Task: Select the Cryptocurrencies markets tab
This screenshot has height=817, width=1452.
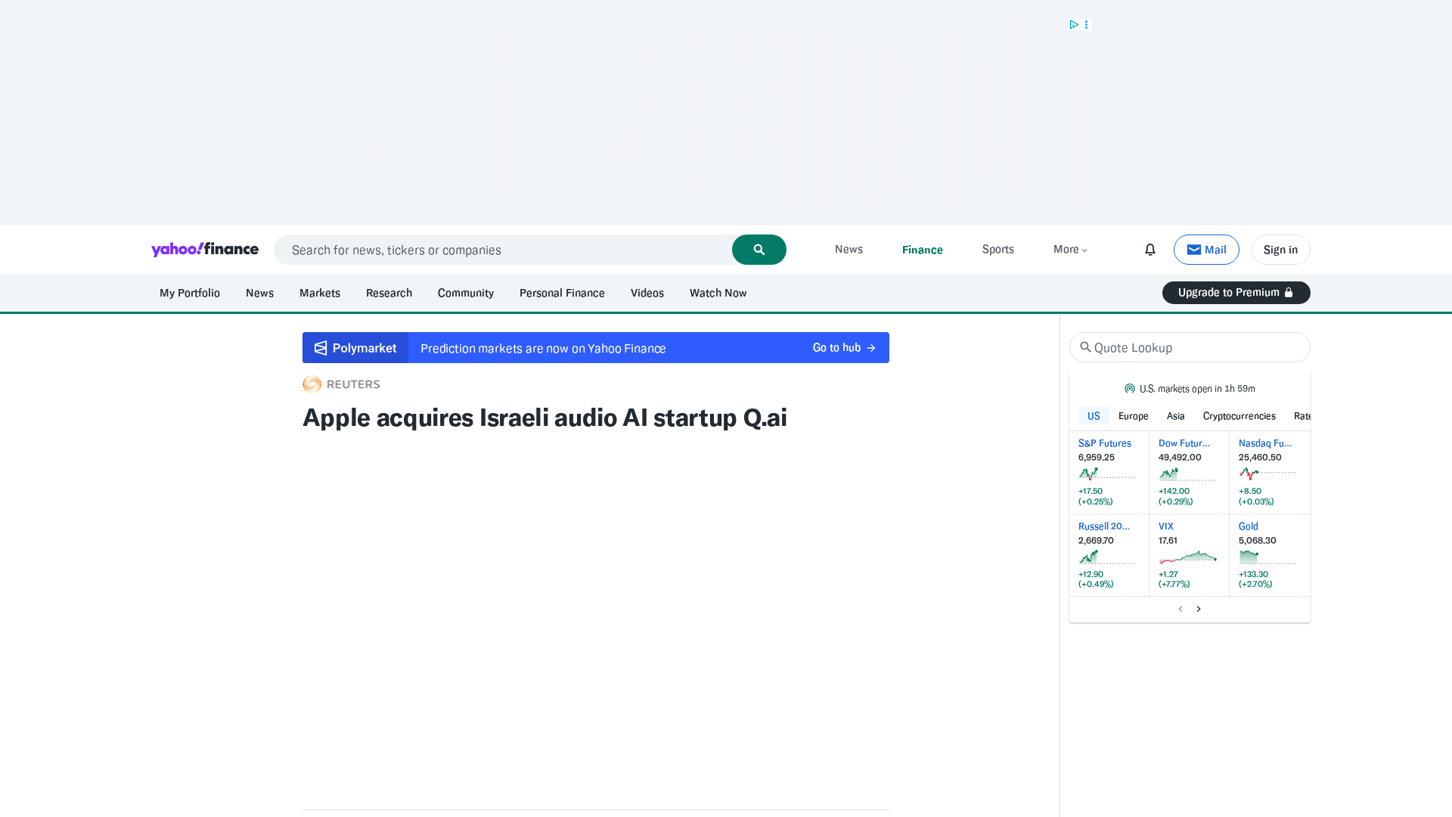Action: coord(1239,416)
